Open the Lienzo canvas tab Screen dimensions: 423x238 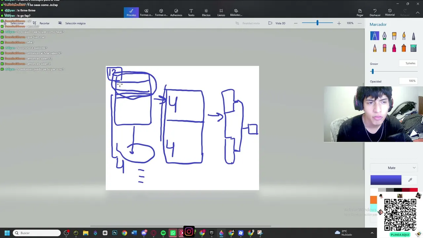coord(221,13)
